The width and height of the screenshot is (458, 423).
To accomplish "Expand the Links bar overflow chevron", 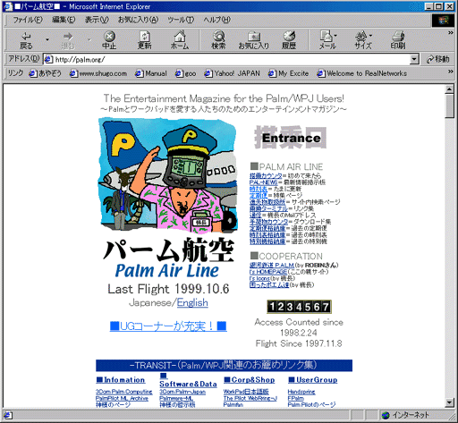I will pyautogui.click(x=450, y=72).
